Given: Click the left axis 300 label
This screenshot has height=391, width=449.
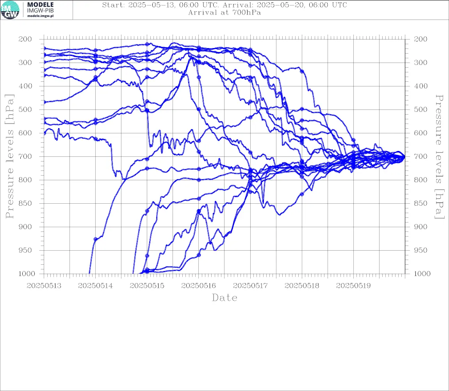Looking at the screenshot, I should (25, 63).
